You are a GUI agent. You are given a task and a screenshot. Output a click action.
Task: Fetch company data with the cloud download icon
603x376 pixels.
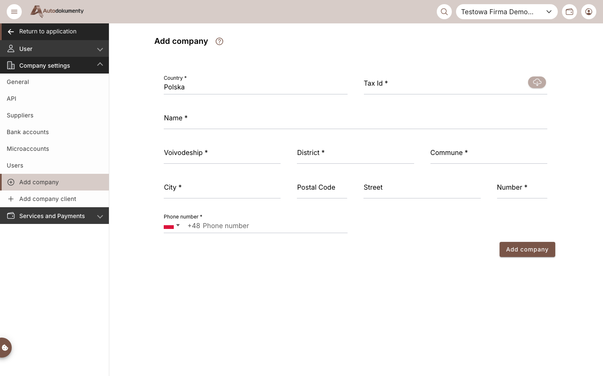(537, 82)
